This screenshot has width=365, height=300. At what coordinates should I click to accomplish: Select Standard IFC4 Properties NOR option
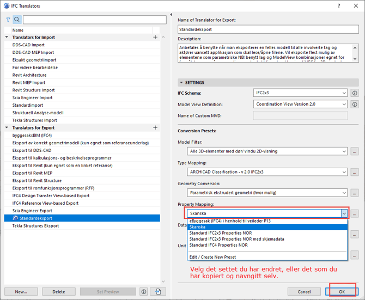(218, 245)
